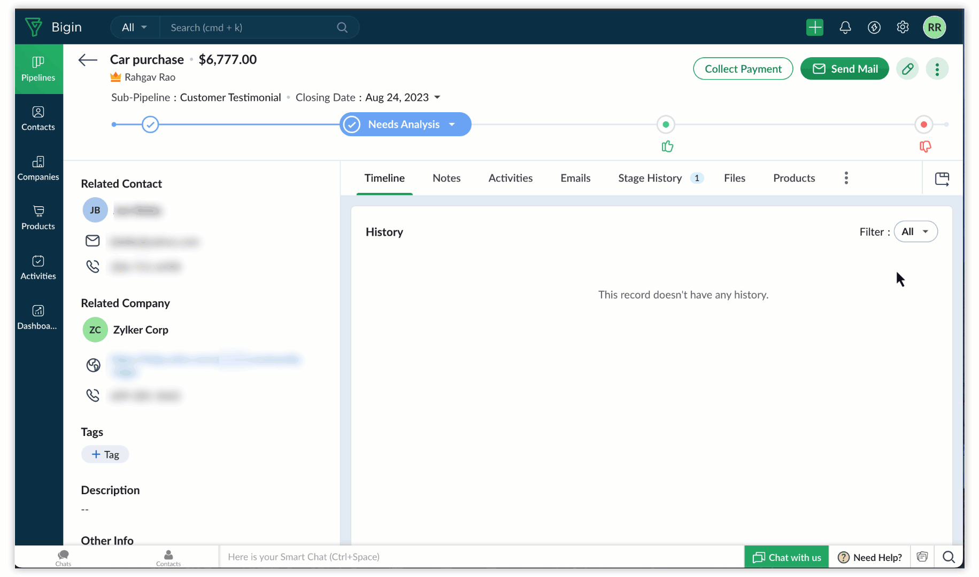Click Send Mail button
This screenshot has width=979, height=577.
tap(845, 69)
